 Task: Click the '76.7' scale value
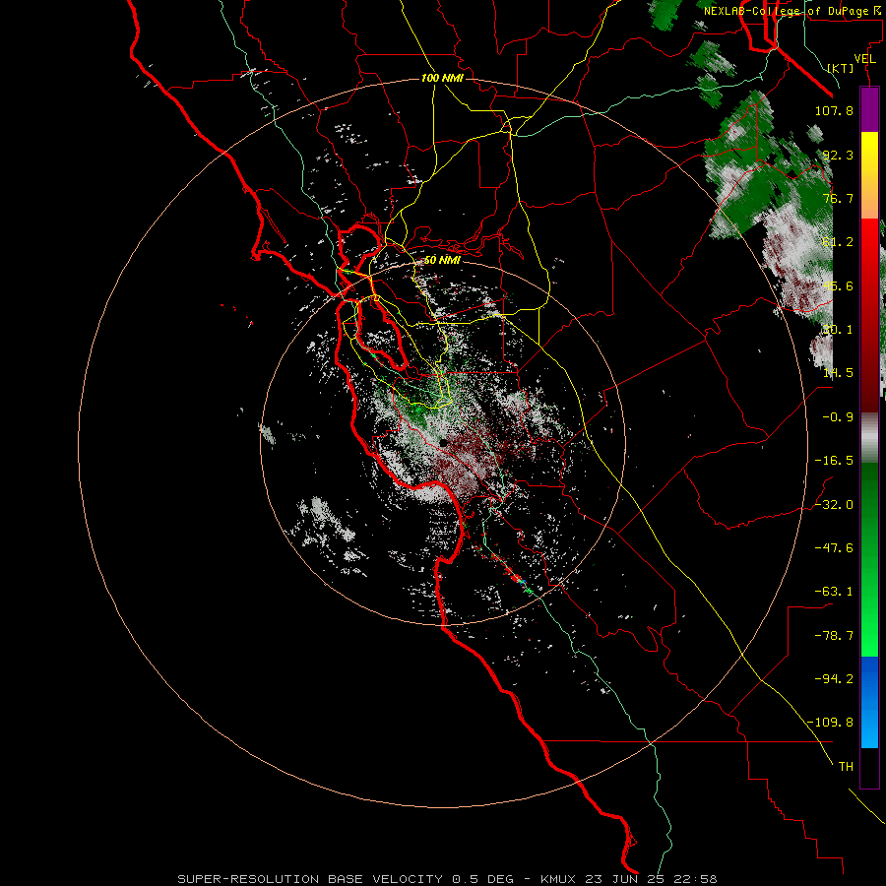[x=838, y=198]
